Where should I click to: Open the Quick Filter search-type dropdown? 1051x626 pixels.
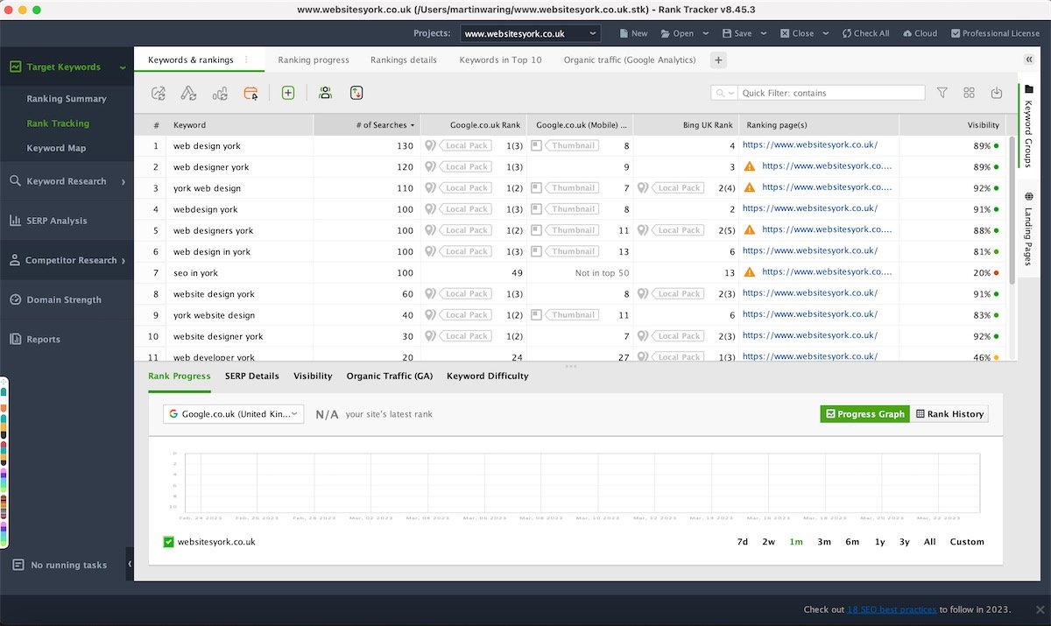[x=725, y=93]
